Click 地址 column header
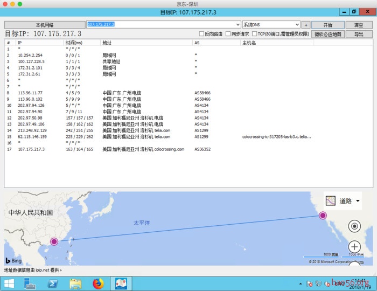The height and width of the screenshot is (291, 377). tap(146, 43)
